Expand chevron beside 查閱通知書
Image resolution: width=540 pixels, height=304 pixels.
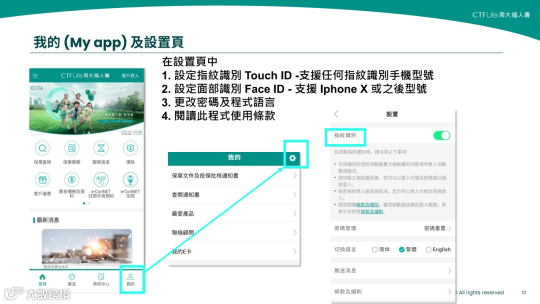click(x=295, y=194)
